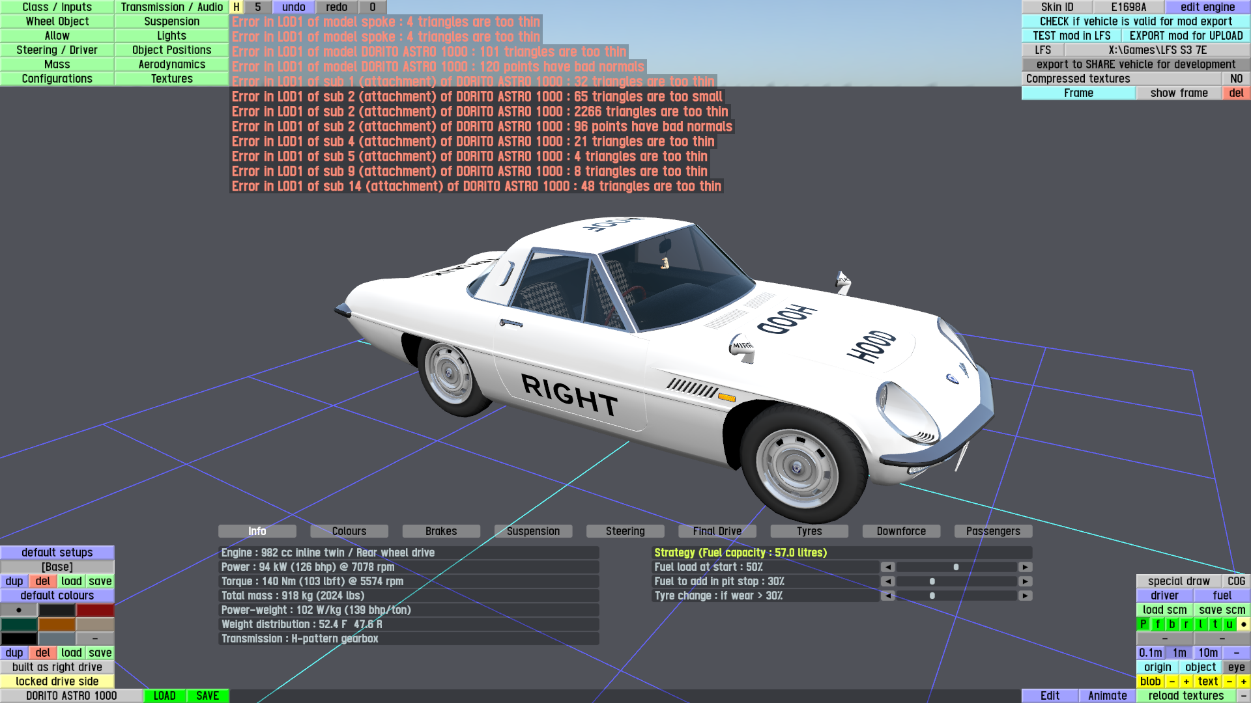Select the dark red default colour swatch
Image resolution: width=1251 pixels, height=703 pixels.
click(95, 610)
